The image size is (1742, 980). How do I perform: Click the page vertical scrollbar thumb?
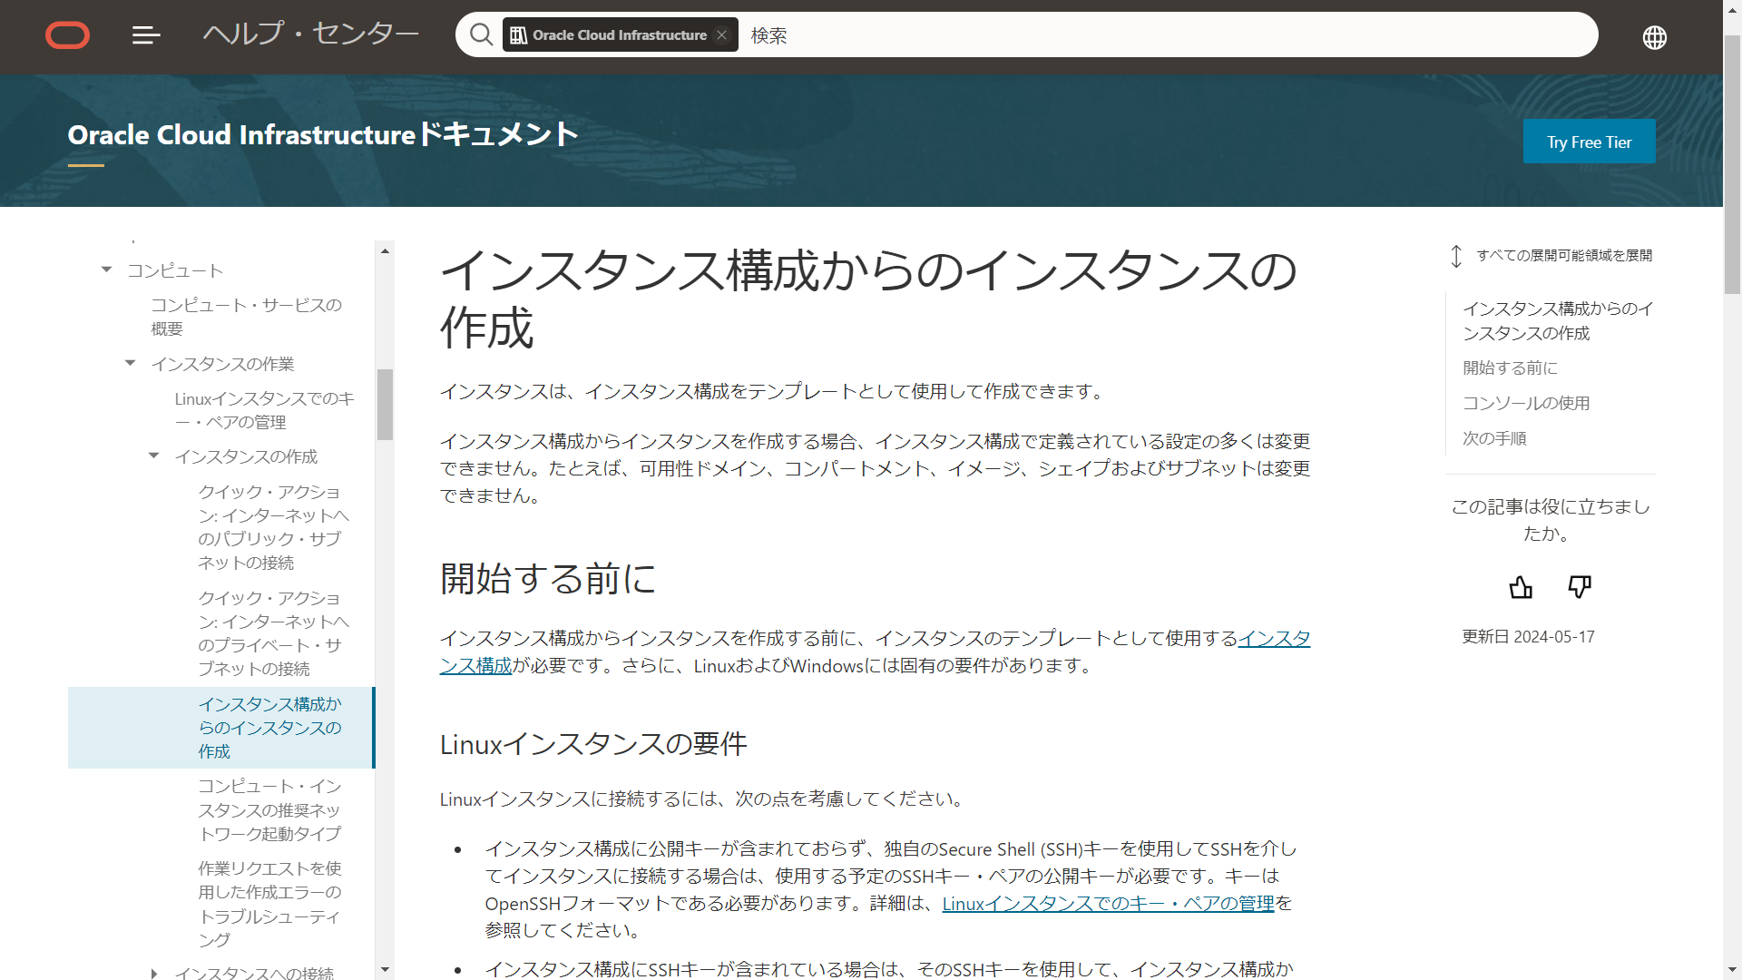pos(1732,163)
